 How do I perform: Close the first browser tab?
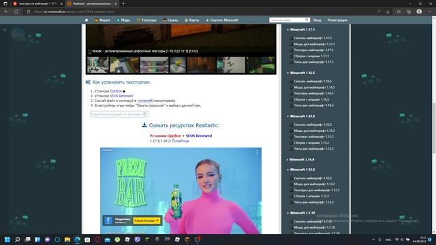(61, 3)
